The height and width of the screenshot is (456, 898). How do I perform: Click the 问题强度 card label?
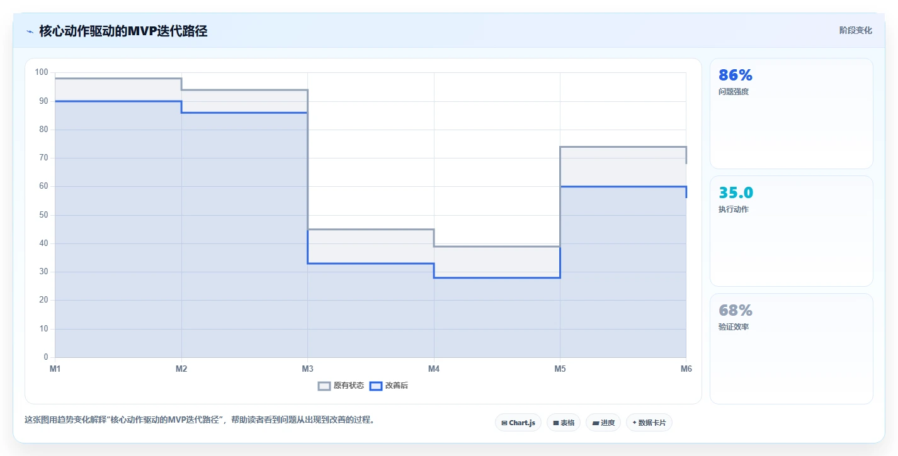[734, 92]
